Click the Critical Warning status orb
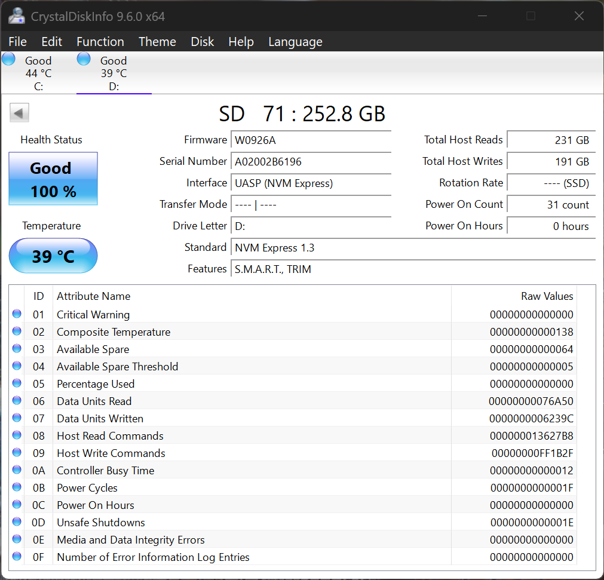This screenshot has height=580, width=604. click(17, 314)
